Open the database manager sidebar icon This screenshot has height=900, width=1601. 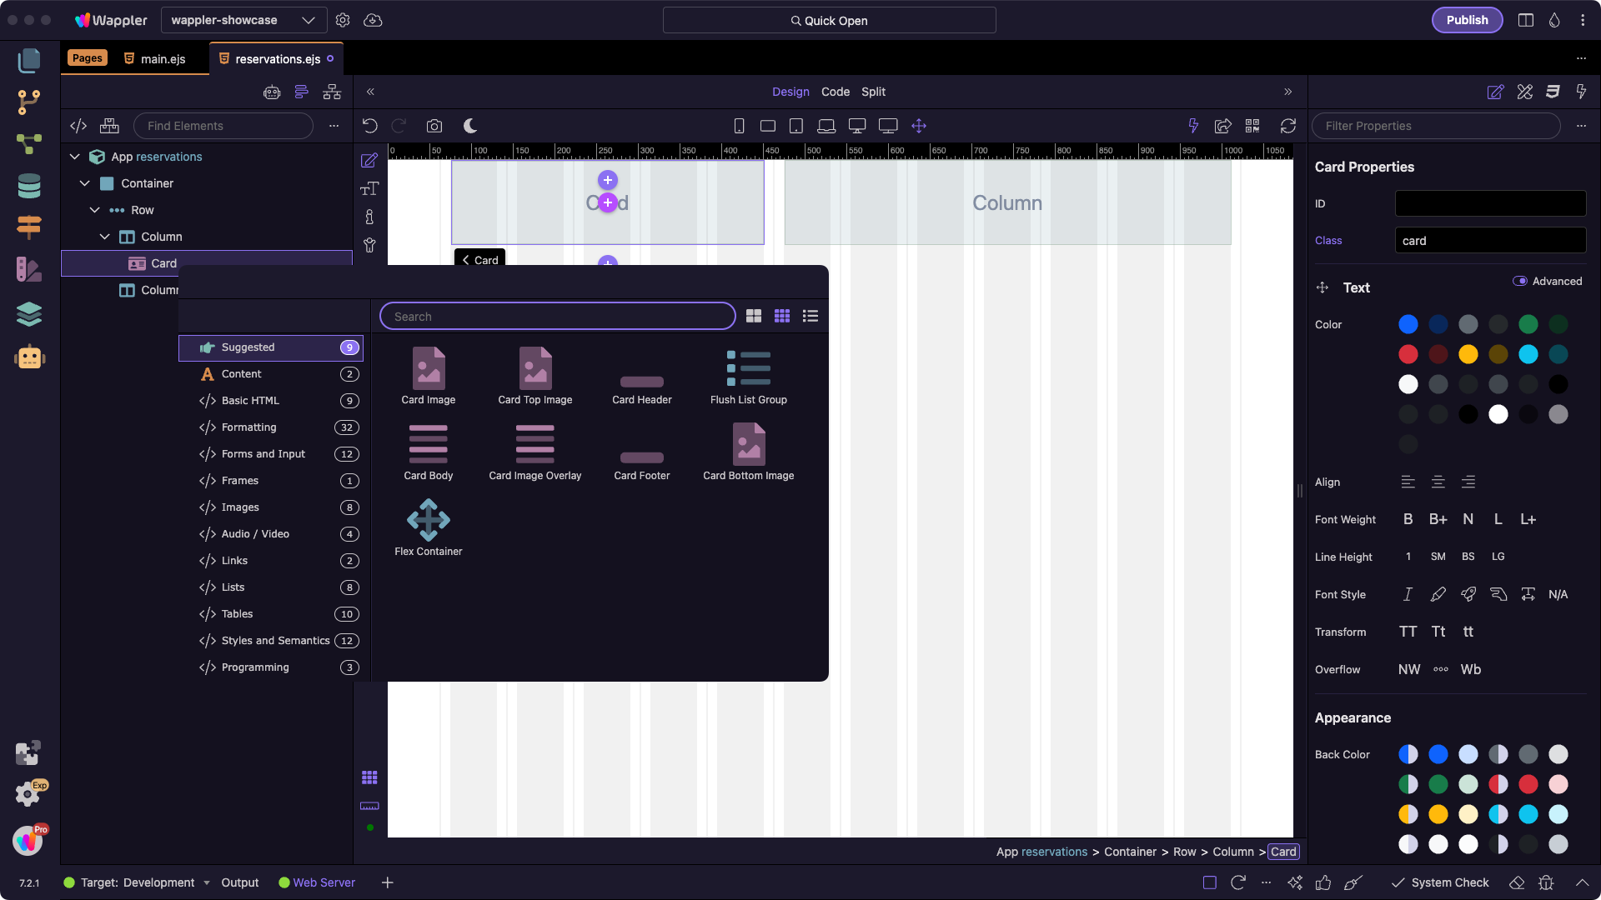(x=29, y=186)
